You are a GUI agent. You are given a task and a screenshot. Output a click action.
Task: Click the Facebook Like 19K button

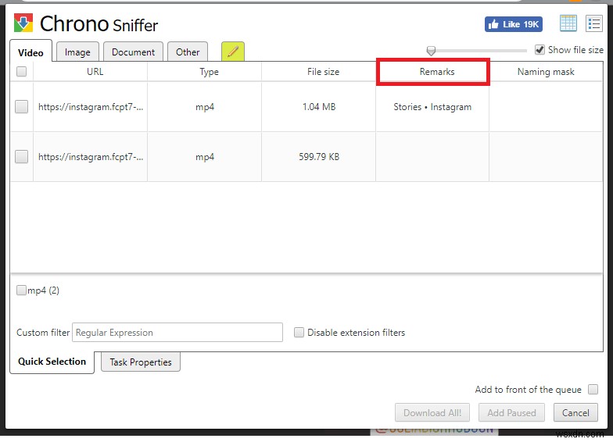[513, 24]
